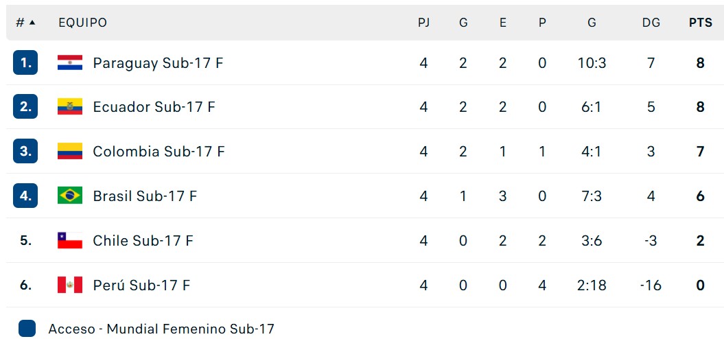Viewport: 724px width, 339px height.
Task: Sort by PJ matches played header
Action: tap(423, 23)
